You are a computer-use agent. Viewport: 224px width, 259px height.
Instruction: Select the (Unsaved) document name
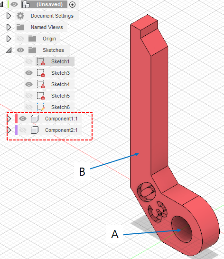[49, 4]
